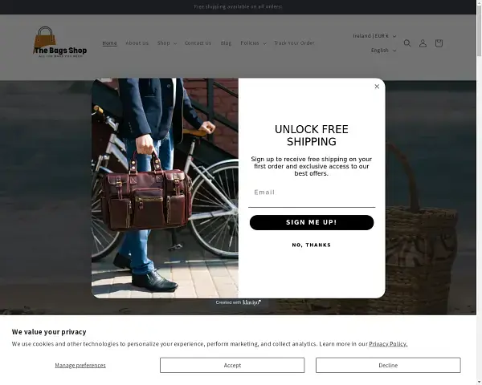Open the shopping cart icon

coord(439,43)
